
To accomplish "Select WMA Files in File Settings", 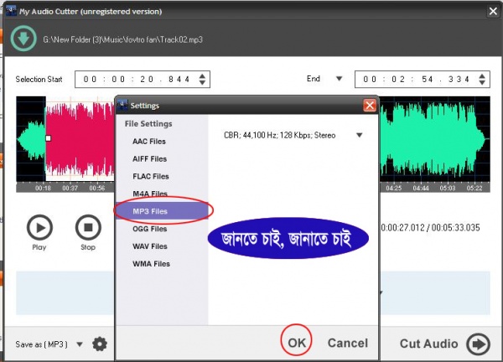I will pyautogui.click(x=151, y=264).
